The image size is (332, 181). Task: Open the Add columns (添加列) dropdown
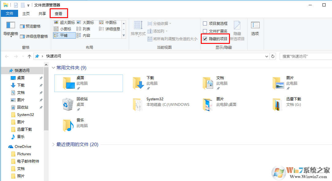coord(158,31)
